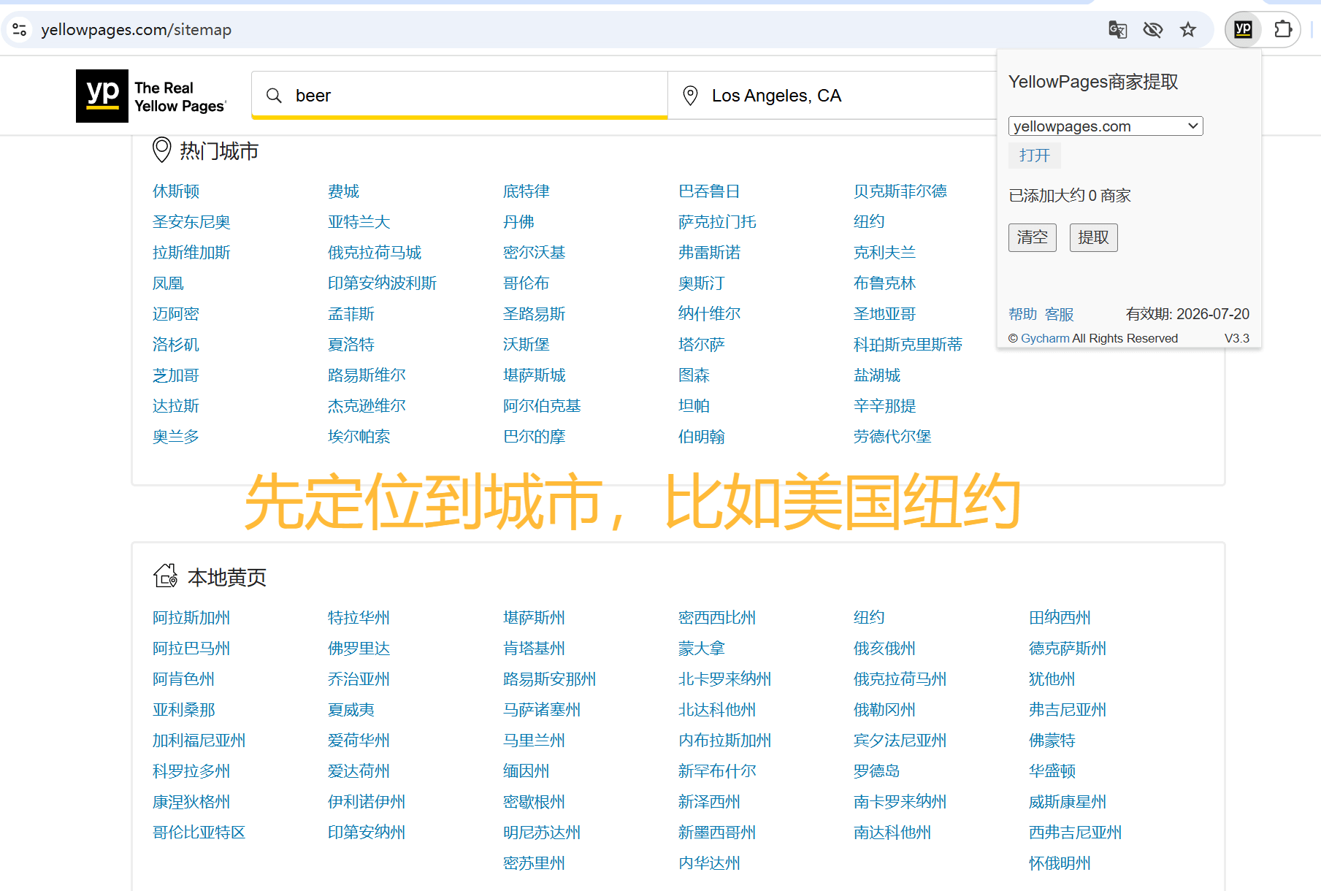Screen dimensions: 1321x891
Task: Open the 费城 city link
Action: pos(343,191)
